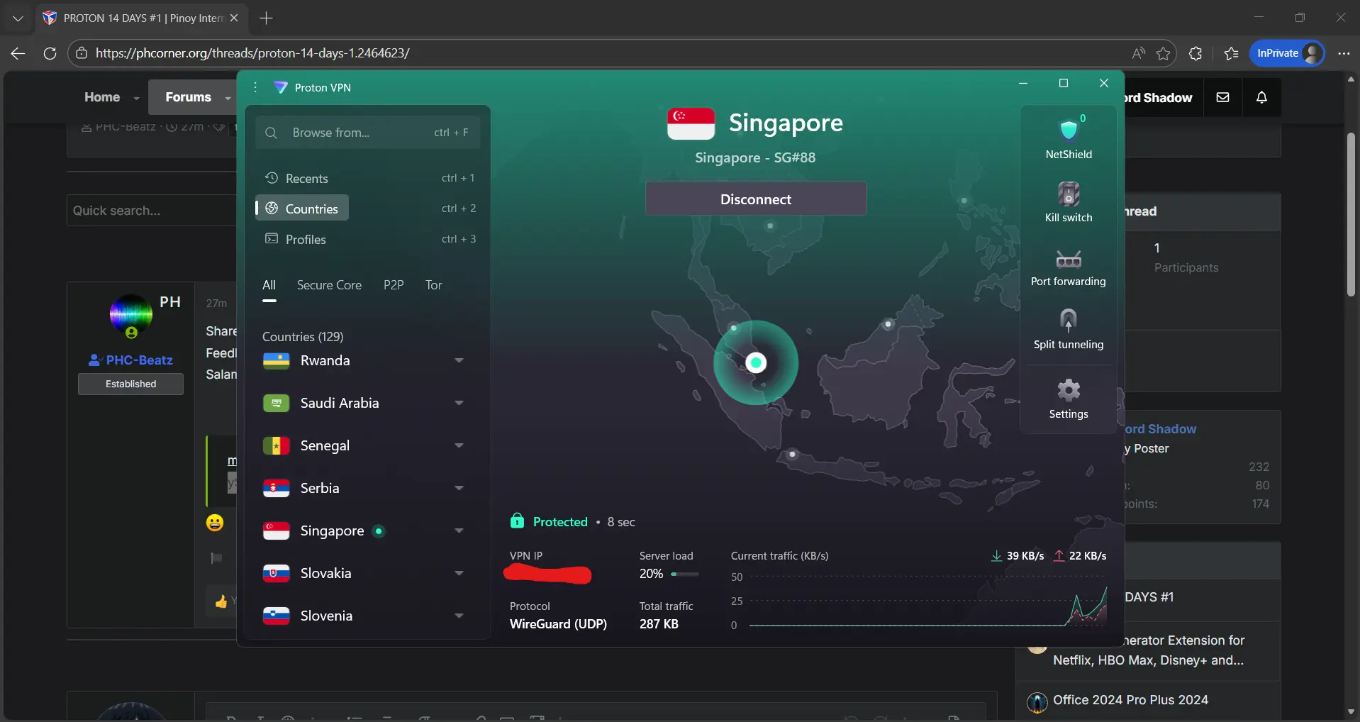Open Proton VPN Settings gear
Screen dimensions: 1360x722
[x=1069, y=389]
